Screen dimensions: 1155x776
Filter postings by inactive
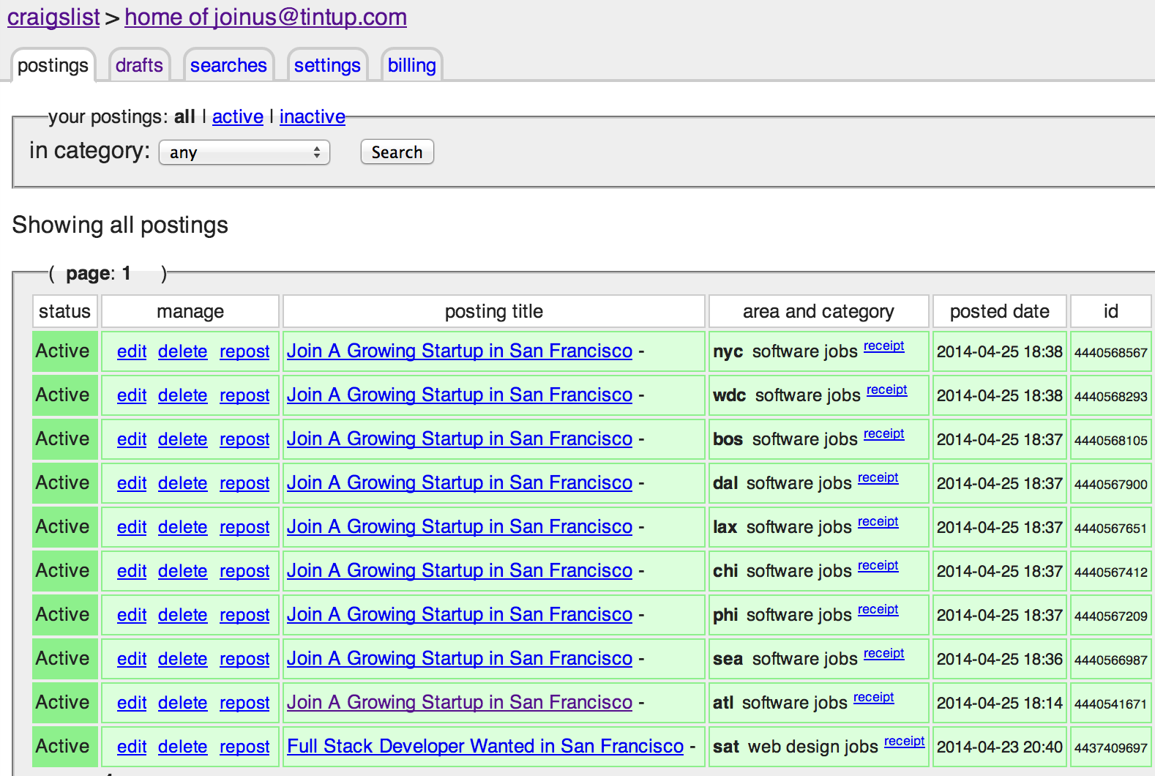pos(313,116)
